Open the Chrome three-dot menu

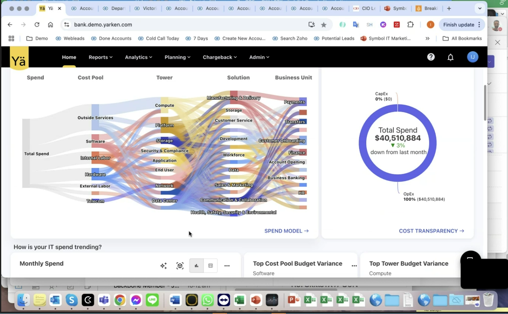(479, 25)
